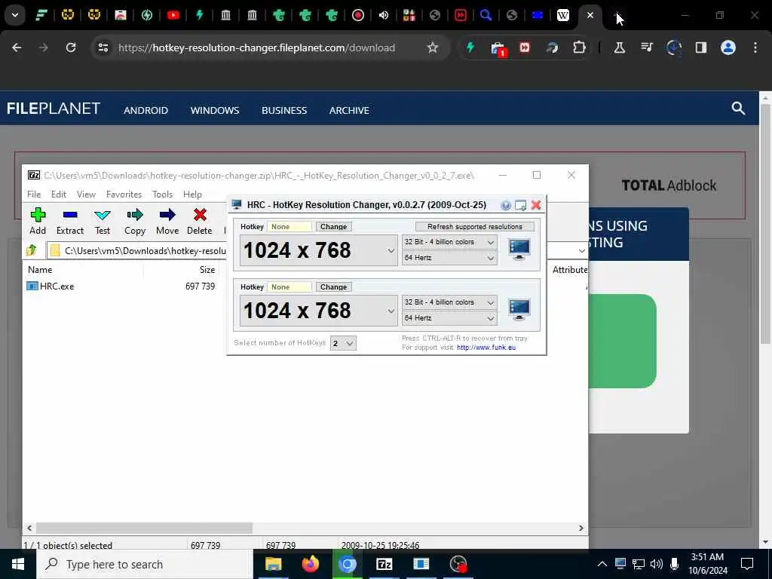Go to WINDOWS section on FilePlanet
Viewport: 772px width, 579px height.
(215, 110)
